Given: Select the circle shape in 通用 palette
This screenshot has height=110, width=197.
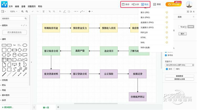Looking at the screenshot, I should (x=9, y=50).
